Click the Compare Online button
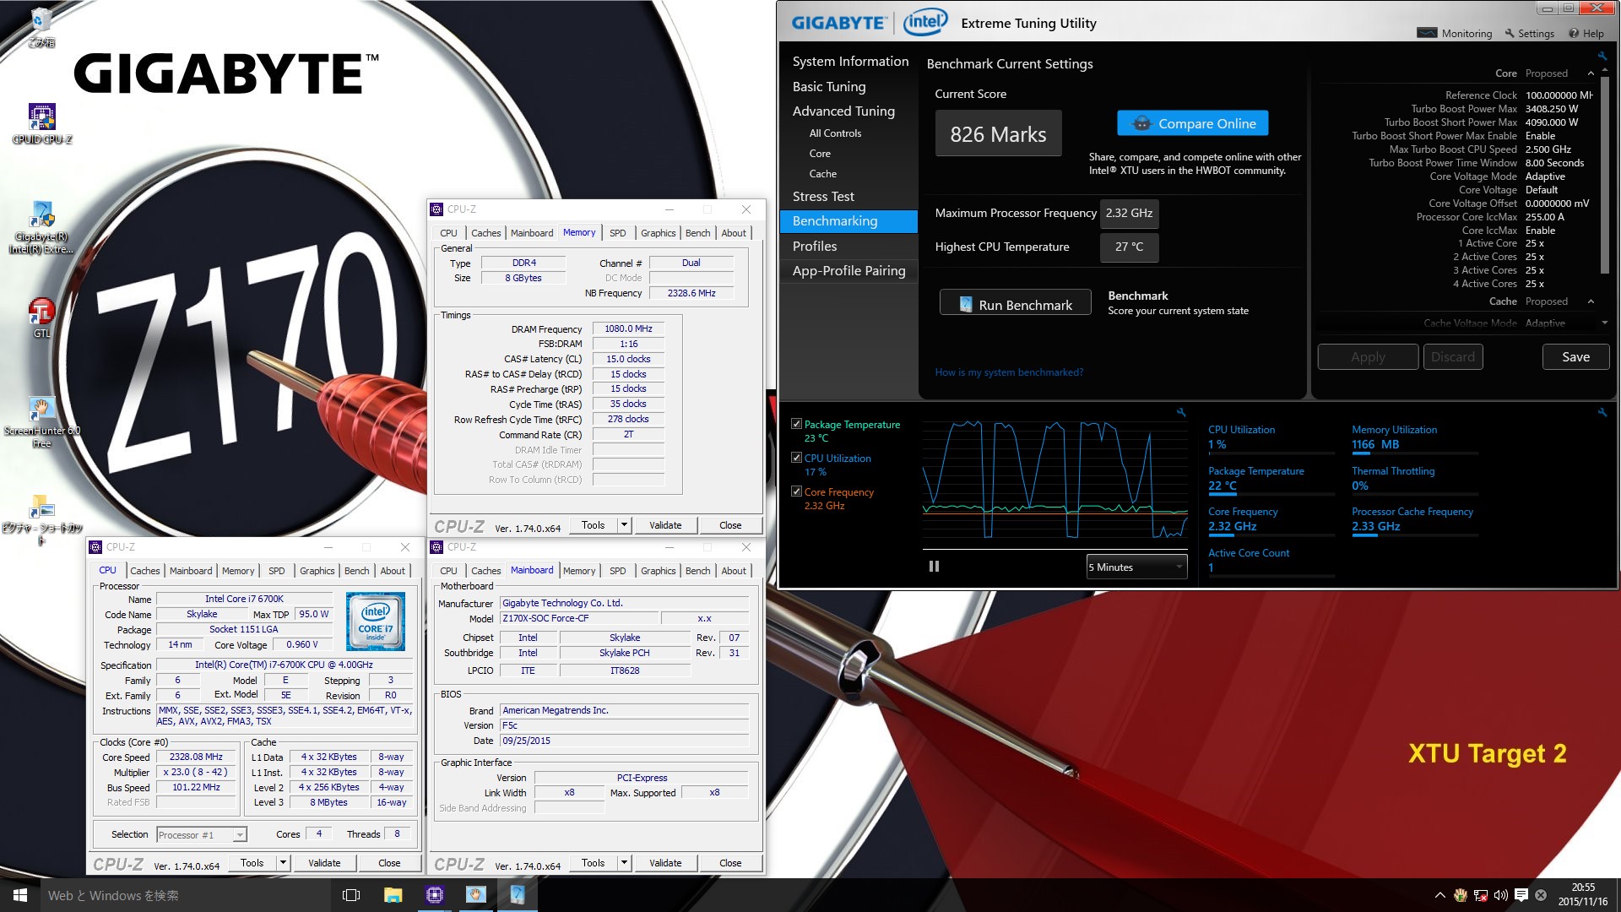Viewport: 1621px width, 912px height. pos(1192,123)
